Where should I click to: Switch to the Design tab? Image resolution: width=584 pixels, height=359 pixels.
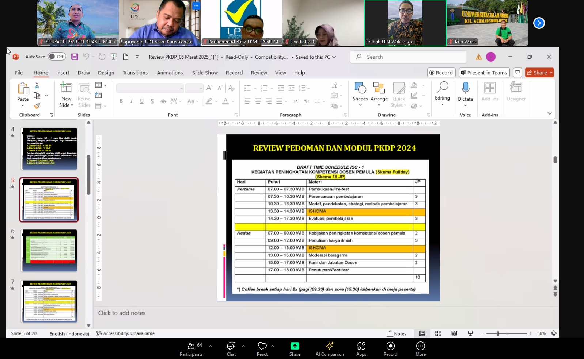(106, 73)
